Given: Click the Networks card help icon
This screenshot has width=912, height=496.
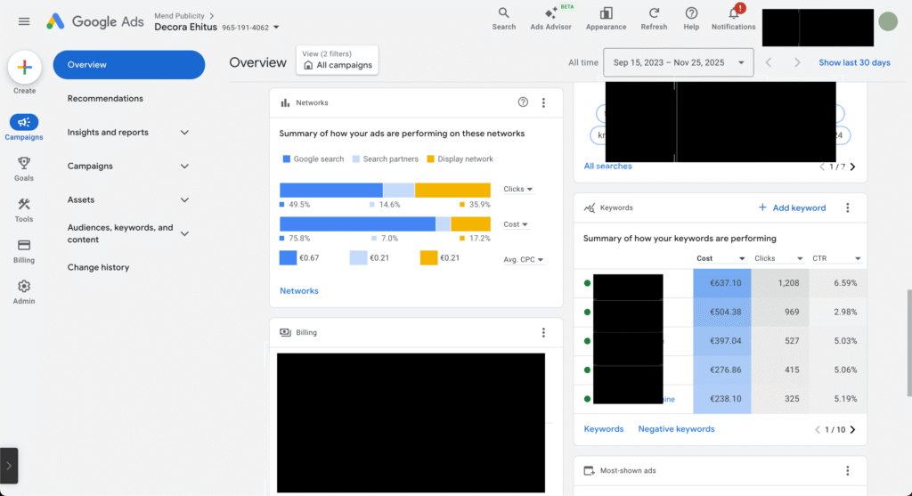Looking at the screenshot, I should 523,102.
